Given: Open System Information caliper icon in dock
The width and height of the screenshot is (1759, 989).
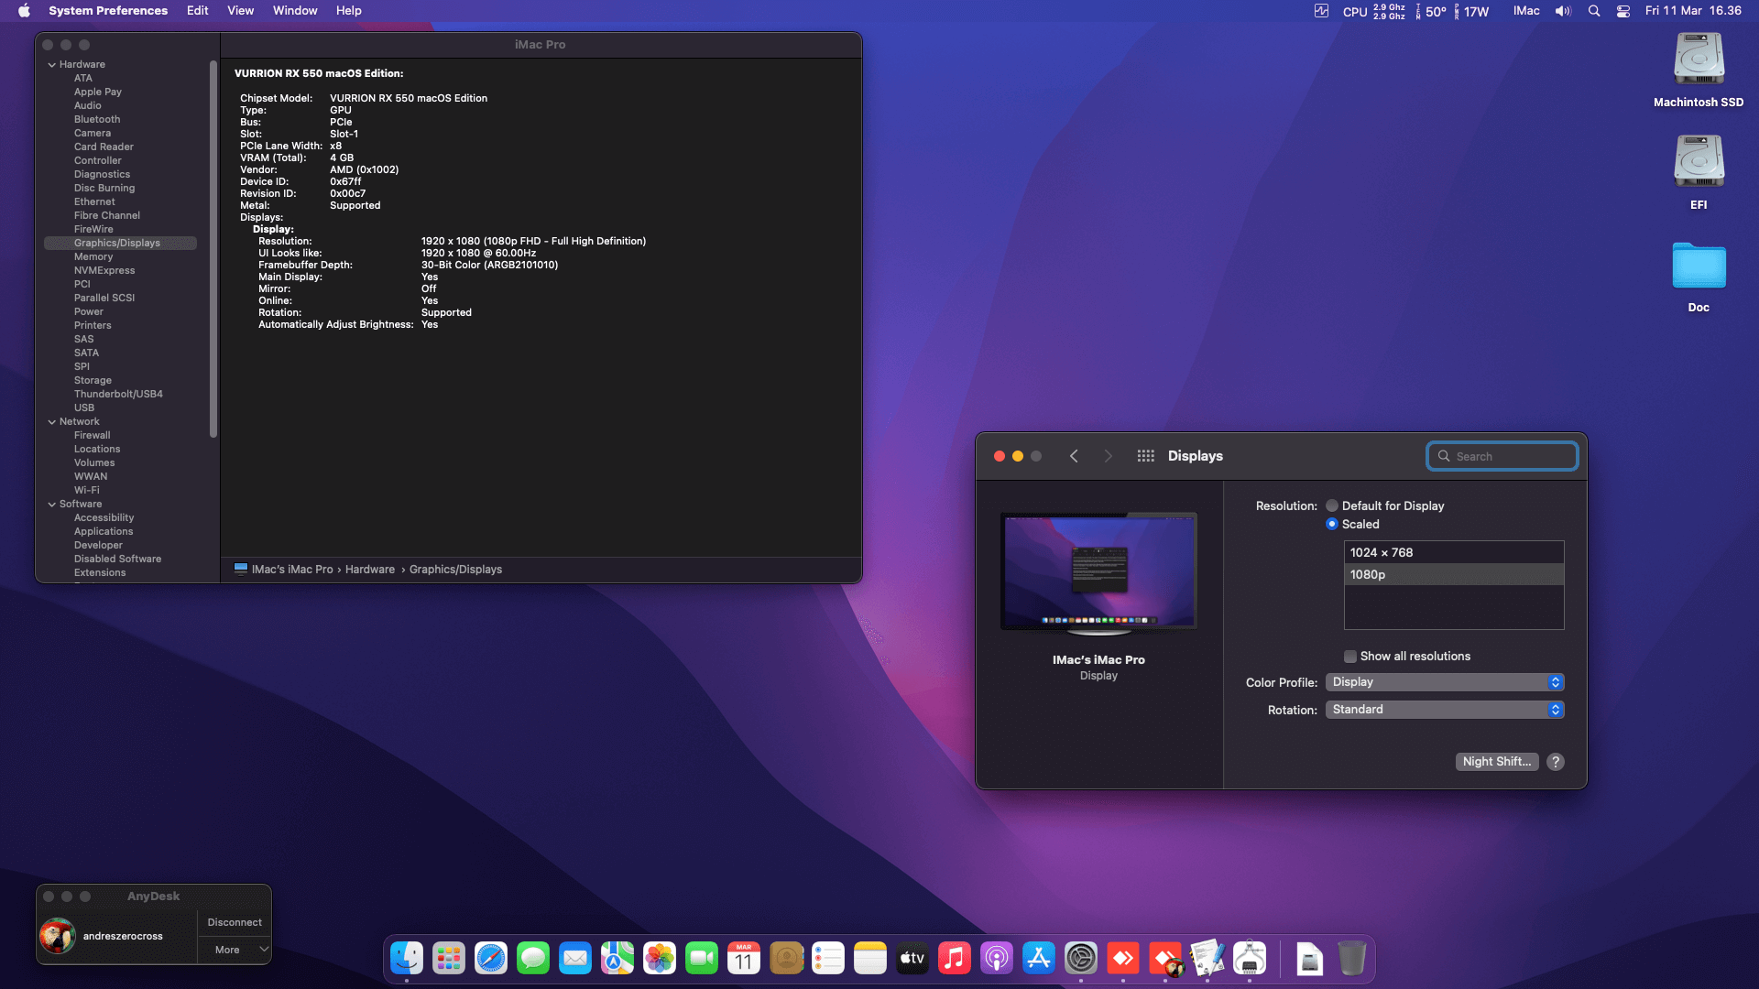Looking at the screenshot, I should tap(1250, 959).
